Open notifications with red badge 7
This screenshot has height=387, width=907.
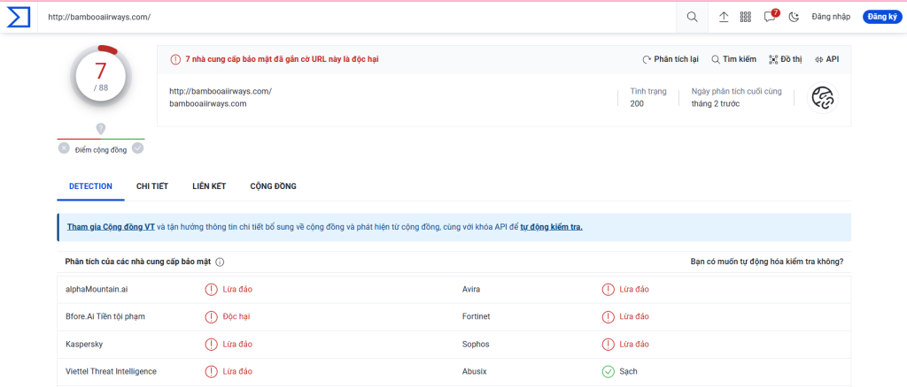[770, 16]
